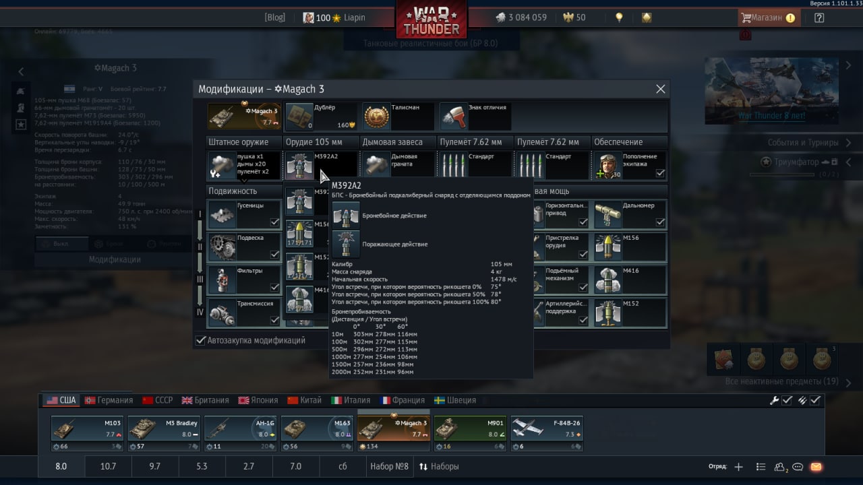Image resolution: width=863 pixels, height=485 pixels.
Task: Click the War Thunder logo
Action: [431, 20]
